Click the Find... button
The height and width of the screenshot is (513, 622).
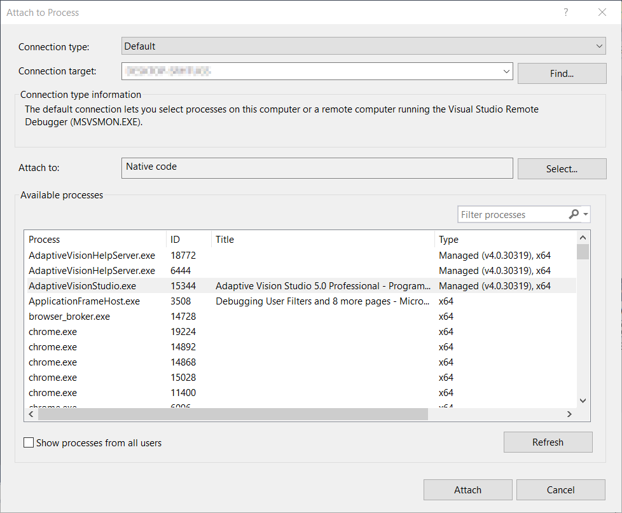[562, 74]
